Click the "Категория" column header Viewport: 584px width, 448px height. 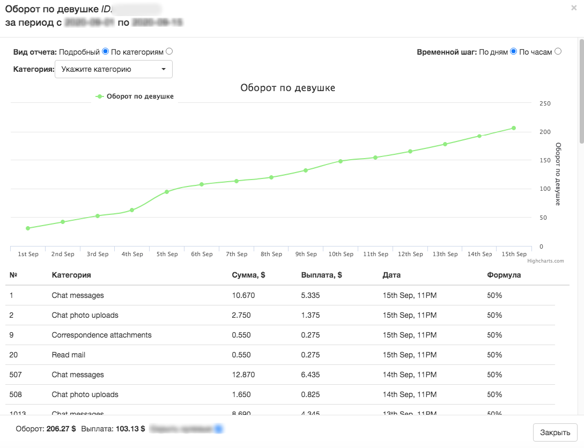tap(71, 275)
